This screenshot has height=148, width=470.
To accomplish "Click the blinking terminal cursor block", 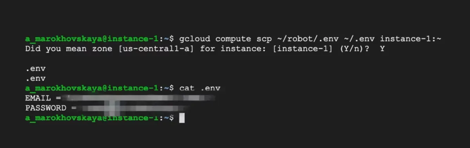I will pos(182,118).
